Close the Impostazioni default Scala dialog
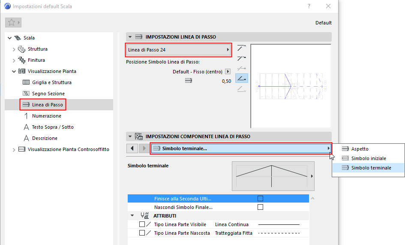405x245 pixels. click(328, 6)
